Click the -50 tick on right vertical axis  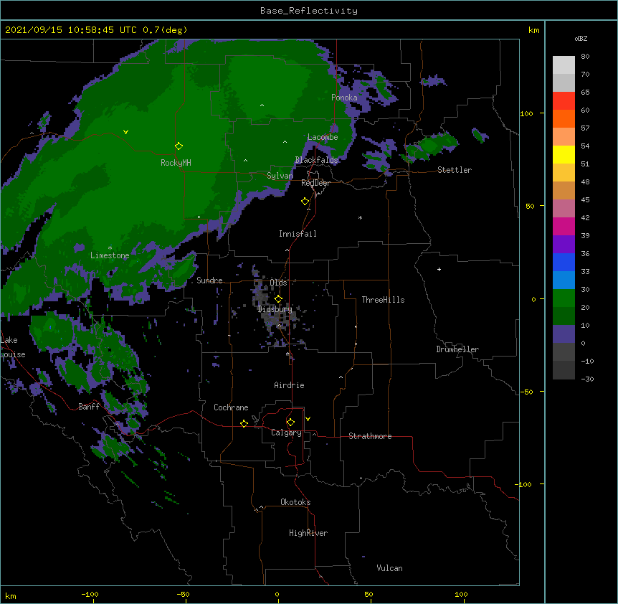(526, 392)
